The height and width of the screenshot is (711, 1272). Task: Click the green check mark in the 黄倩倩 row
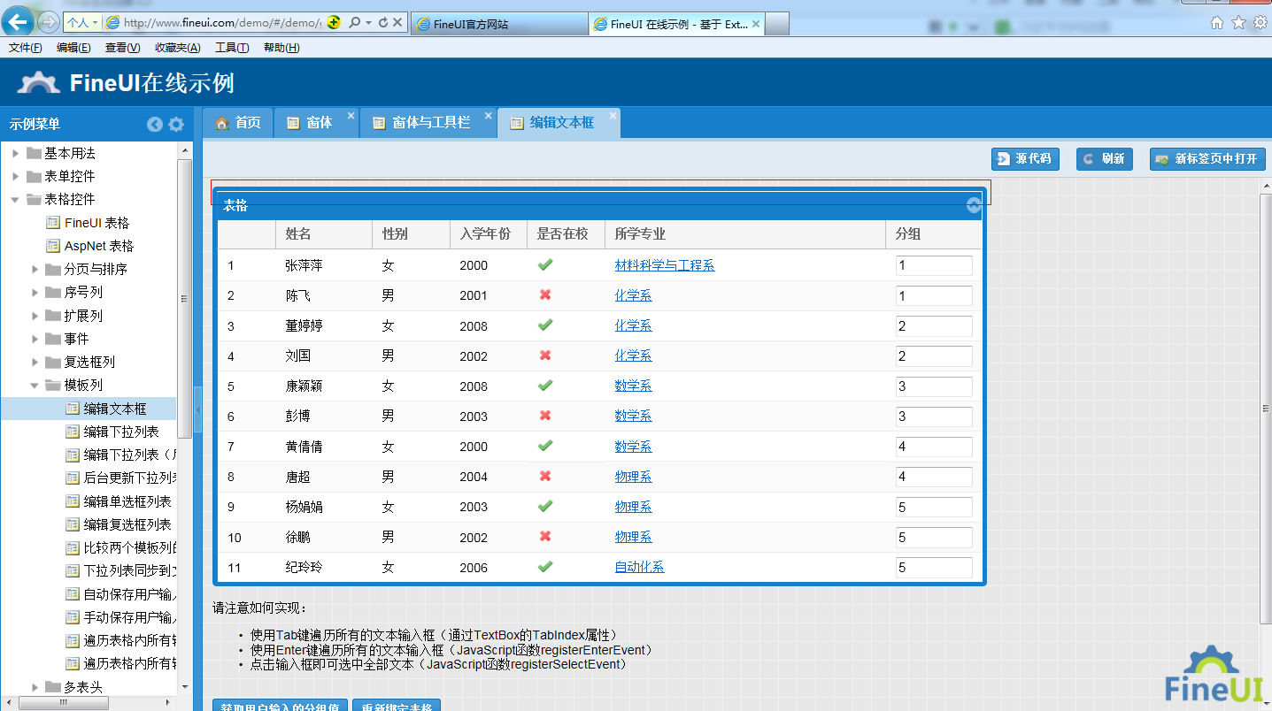[545, 446]
